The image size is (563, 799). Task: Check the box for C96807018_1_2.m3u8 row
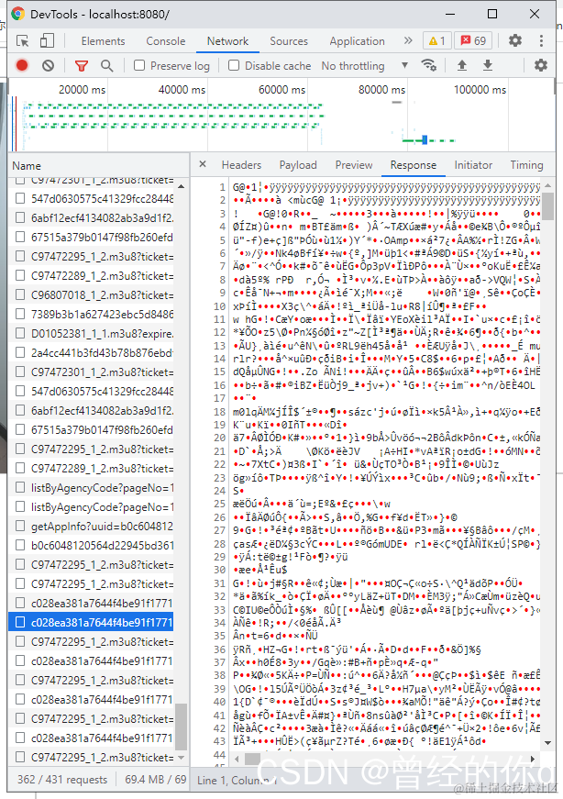pos(20,294)
